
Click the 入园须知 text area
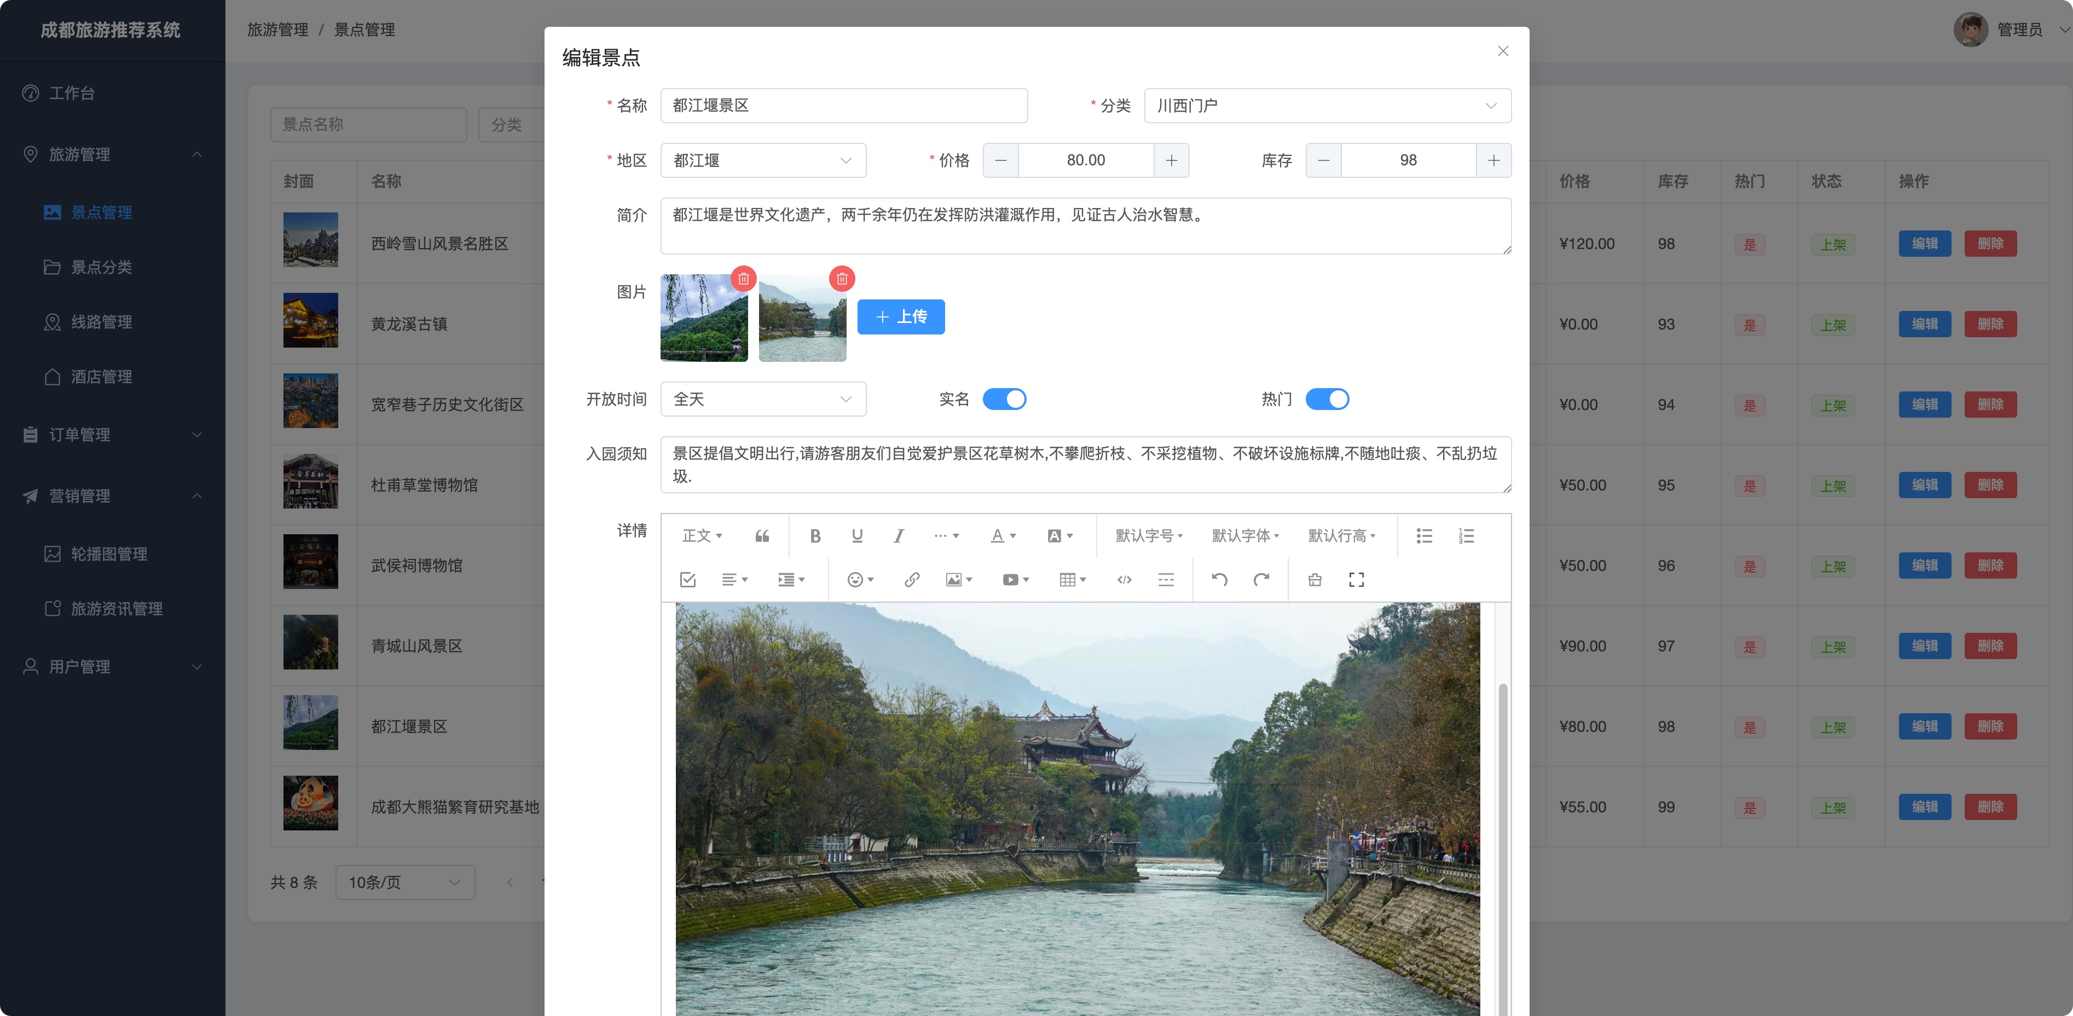coord(1086,465)
